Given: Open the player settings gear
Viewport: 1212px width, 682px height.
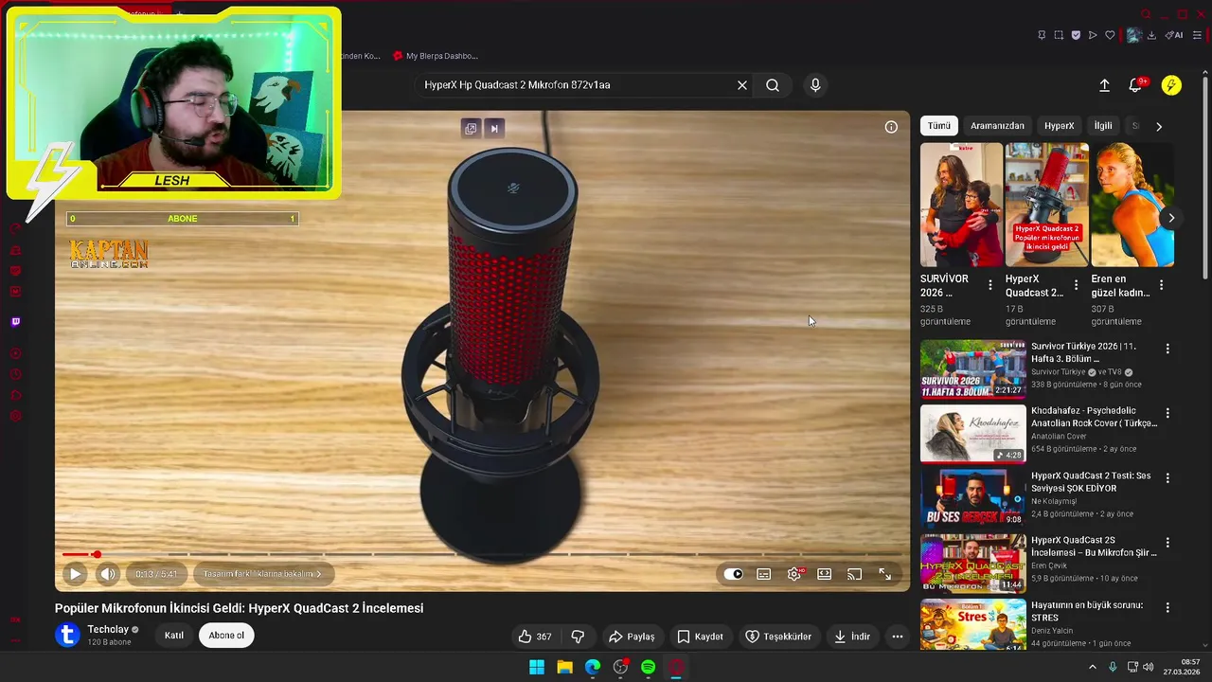Looking at the screenshot, I should coord(794,574).
